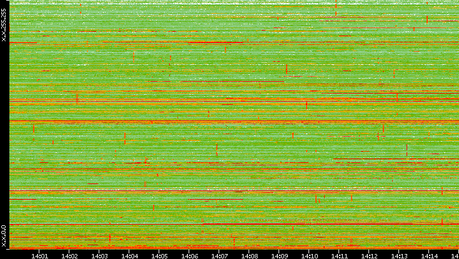
Task: Pick the 14:12 time axis label
Action: pos(369,256)
